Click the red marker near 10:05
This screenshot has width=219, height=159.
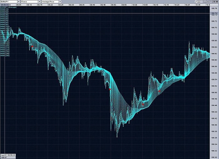(x=143, y=104)
